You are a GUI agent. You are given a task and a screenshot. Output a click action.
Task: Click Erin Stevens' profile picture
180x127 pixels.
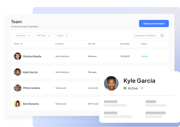(x=18, y=104)
